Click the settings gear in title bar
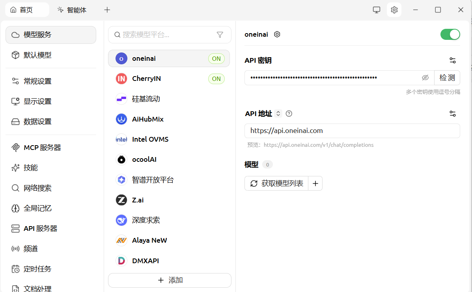Screen dimensions: 472x292 (x=394, y=10)
